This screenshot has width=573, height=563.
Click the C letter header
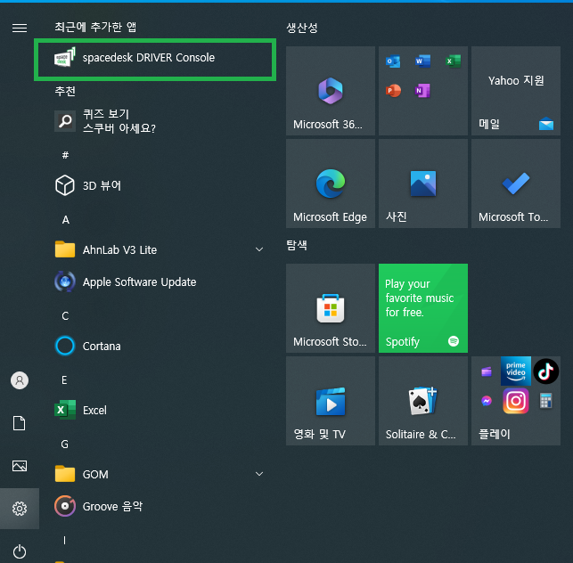(x=65, y=315)
